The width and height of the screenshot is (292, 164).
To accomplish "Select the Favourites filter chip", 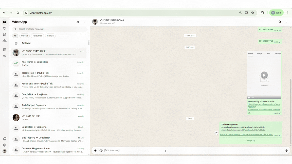I will [37, 36].
